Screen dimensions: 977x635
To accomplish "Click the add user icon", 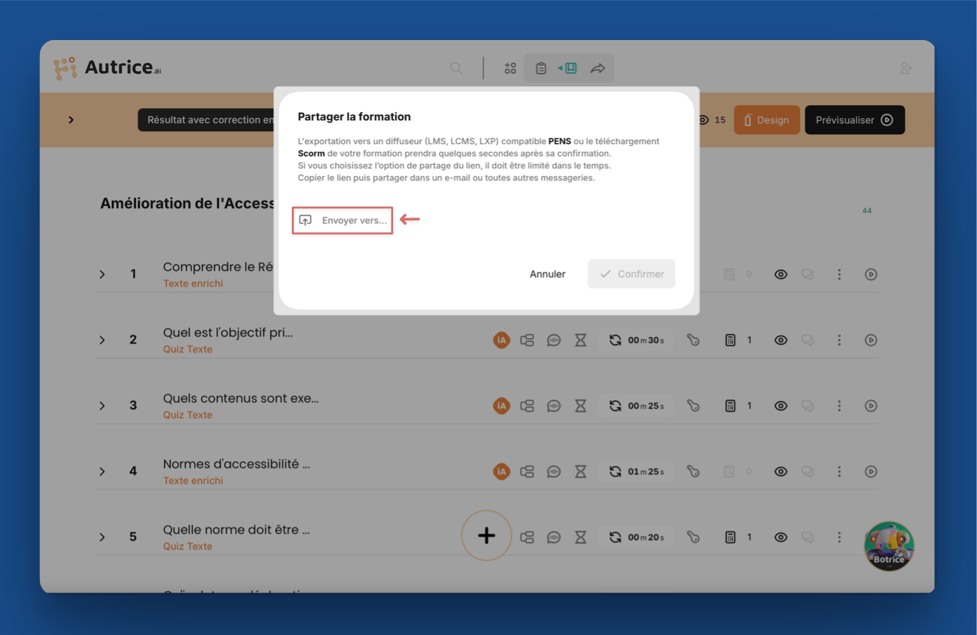I will tap(905, 68).
